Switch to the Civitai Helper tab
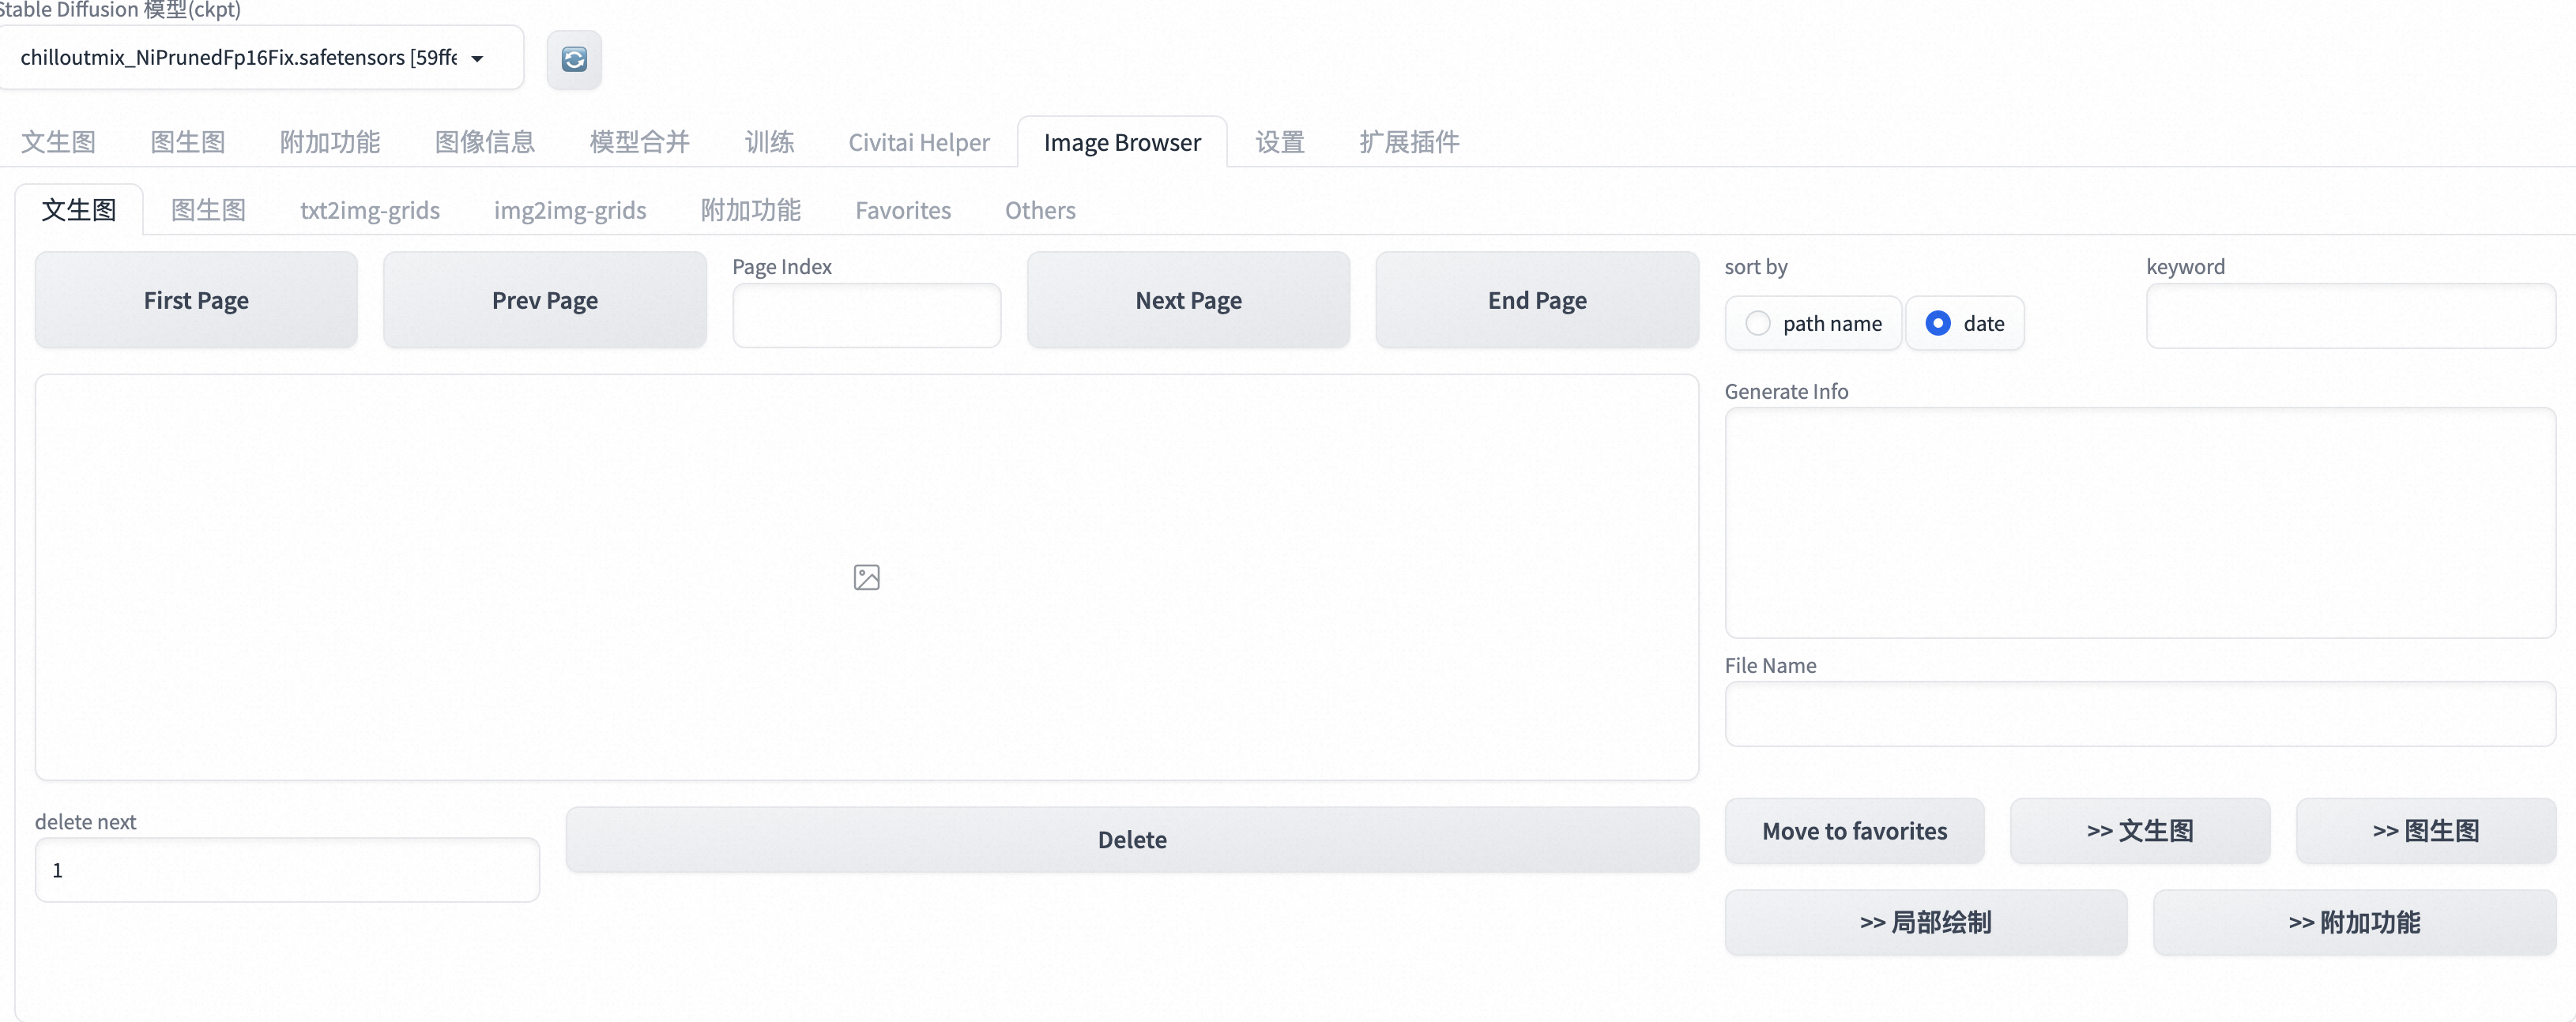Viewport: 2576px width, 1022px height. pos(918,142)
